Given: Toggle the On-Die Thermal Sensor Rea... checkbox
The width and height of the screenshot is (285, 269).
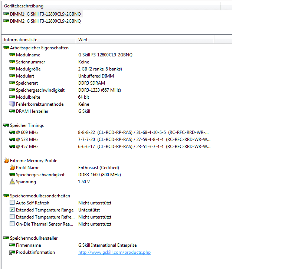Looking at the screenshot, I should pyautogui.click(x=12, y=224).
